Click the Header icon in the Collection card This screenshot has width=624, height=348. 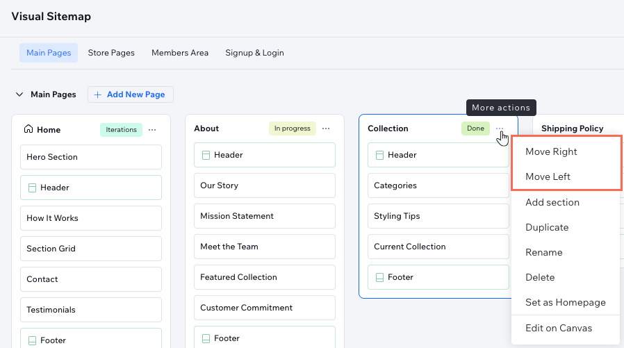[379, 155]
